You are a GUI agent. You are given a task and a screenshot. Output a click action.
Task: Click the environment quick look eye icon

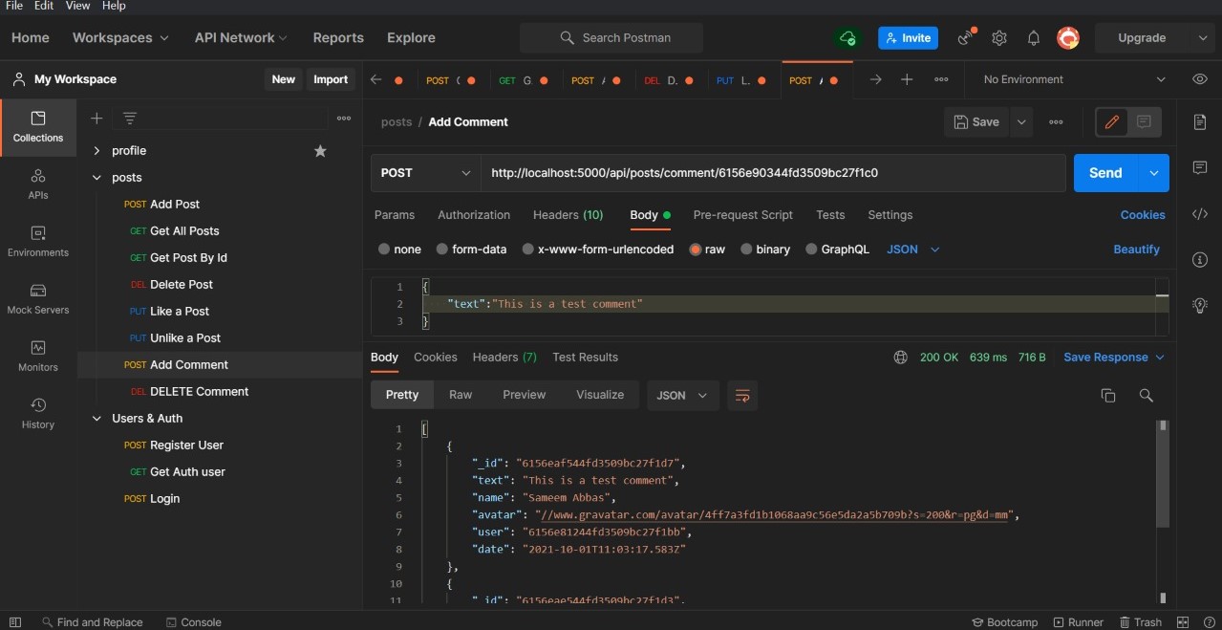(1200, 79)
